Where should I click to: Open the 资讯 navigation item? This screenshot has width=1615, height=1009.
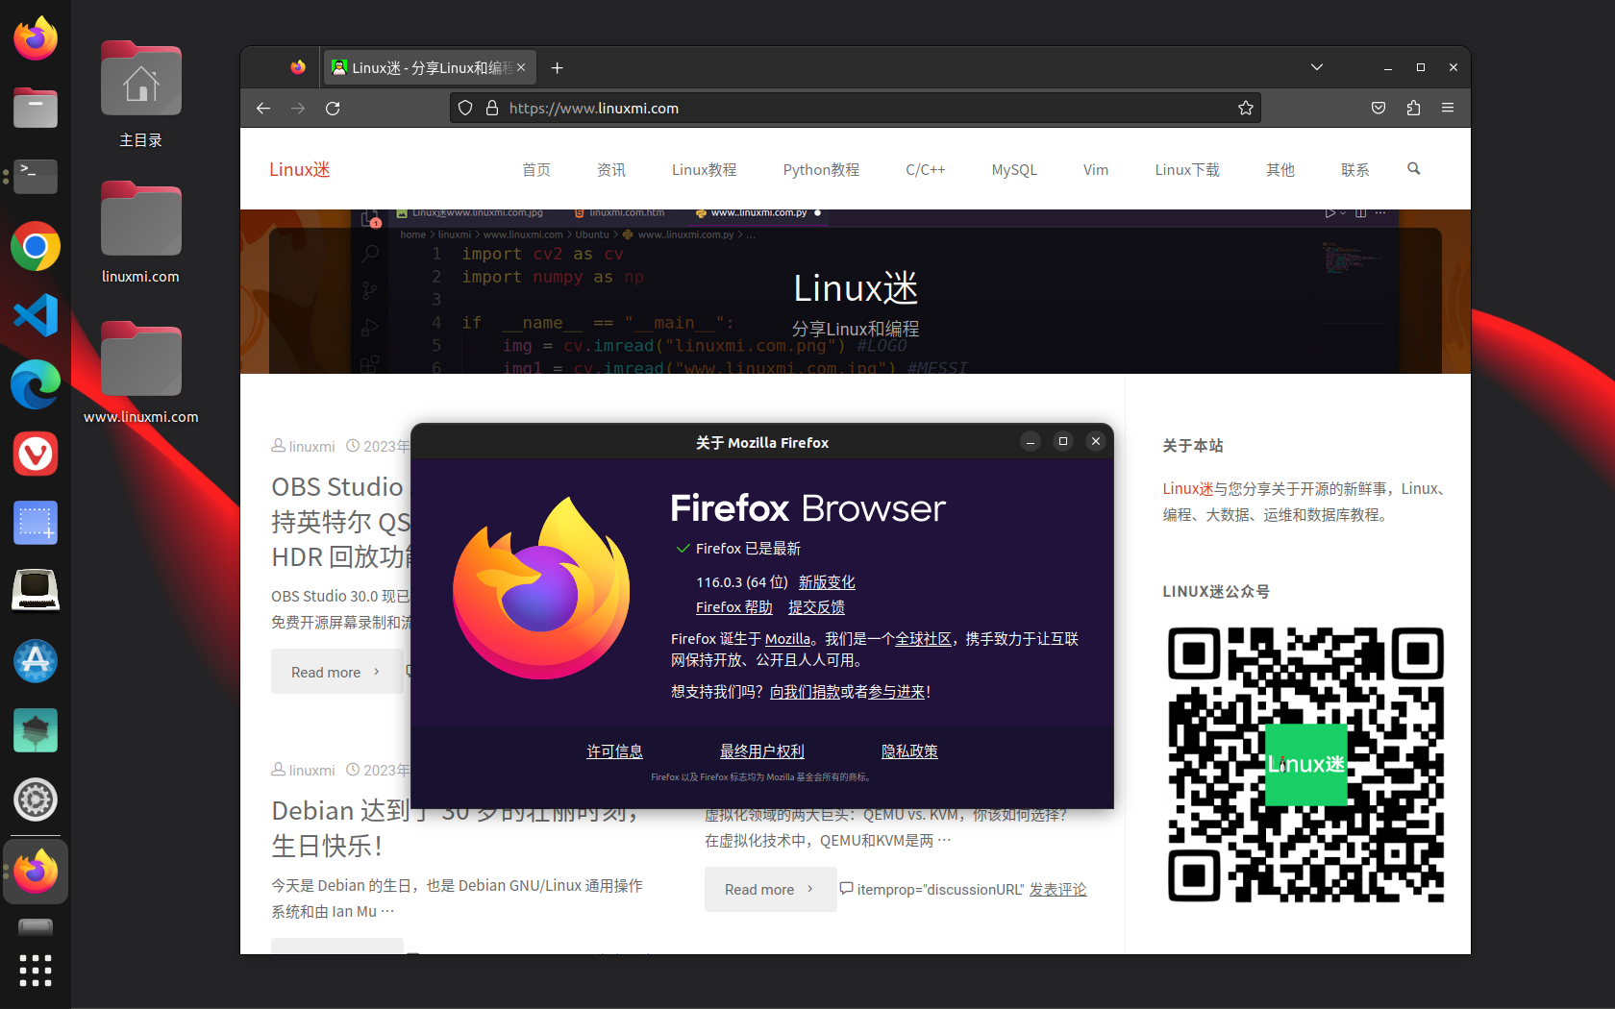click(611, 170)
